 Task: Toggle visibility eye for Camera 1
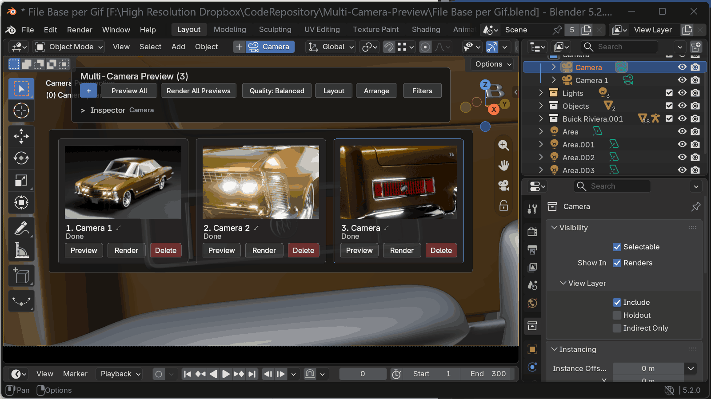coord(682,80)
